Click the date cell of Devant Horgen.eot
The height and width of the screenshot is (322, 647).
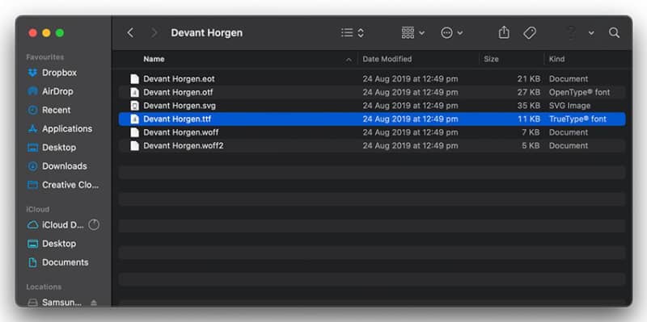tap(410, 79)
